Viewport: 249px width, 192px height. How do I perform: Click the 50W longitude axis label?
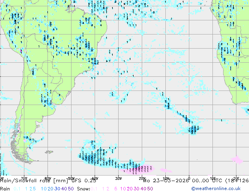(x=71, y=178)
